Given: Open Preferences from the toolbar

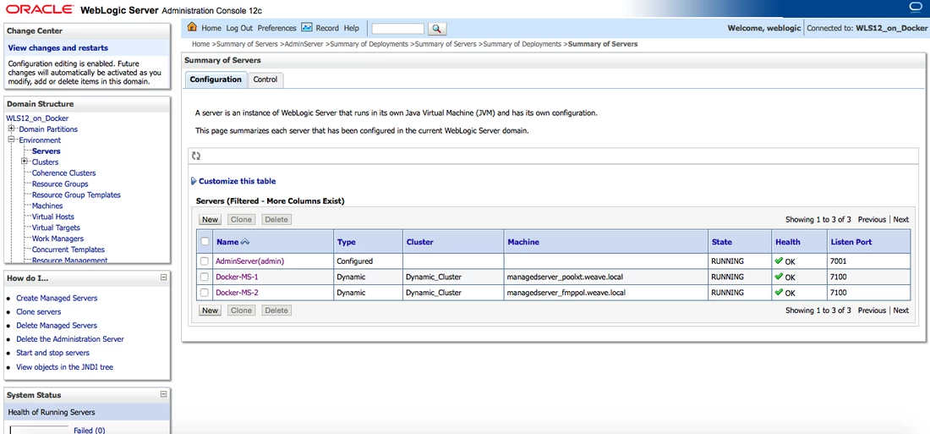Looking at the screenshot, I should (277, 28).
